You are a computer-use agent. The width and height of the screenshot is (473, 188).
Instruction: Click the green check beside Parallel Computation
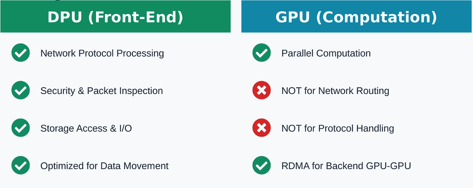261,53
